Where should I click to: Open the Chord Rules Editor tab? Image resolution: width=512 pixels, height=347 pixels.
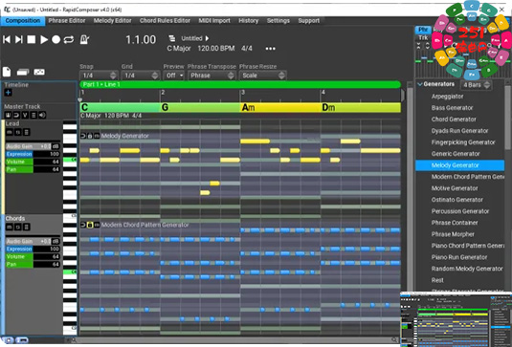click(x=165, y=20)
